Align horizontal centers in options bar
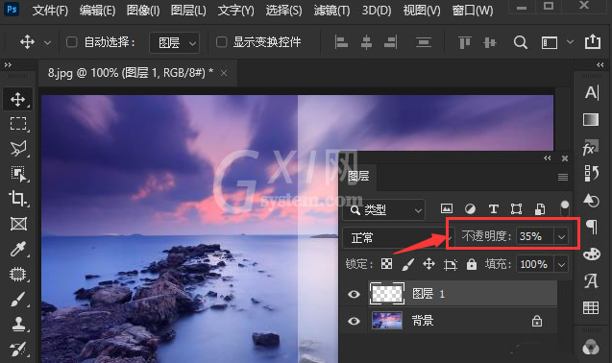This screenshot has height=363, width=612. click(x=366, y=42)
